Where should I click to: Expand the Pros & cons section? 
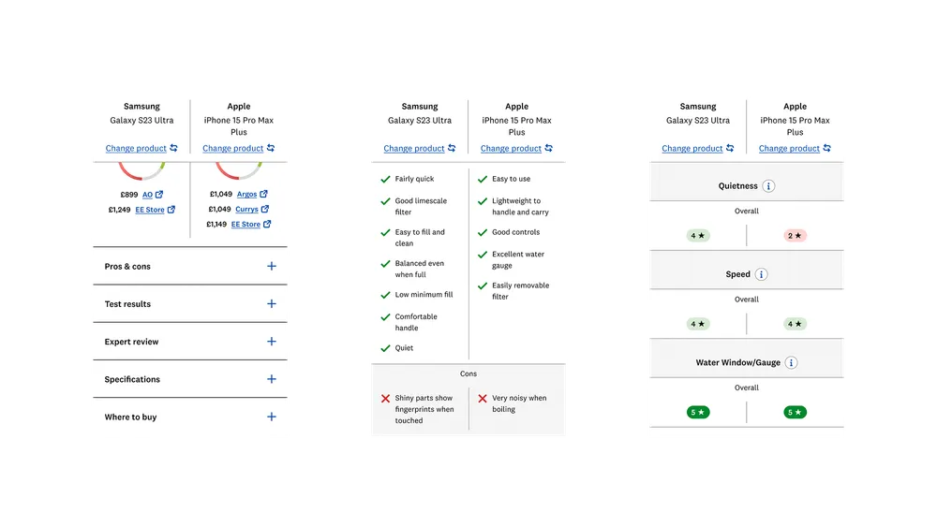272,266
